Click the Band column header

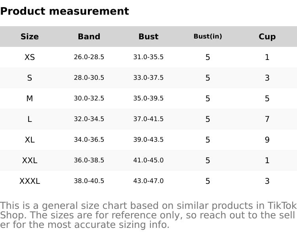pyautogui.click(x=89, y=37)
